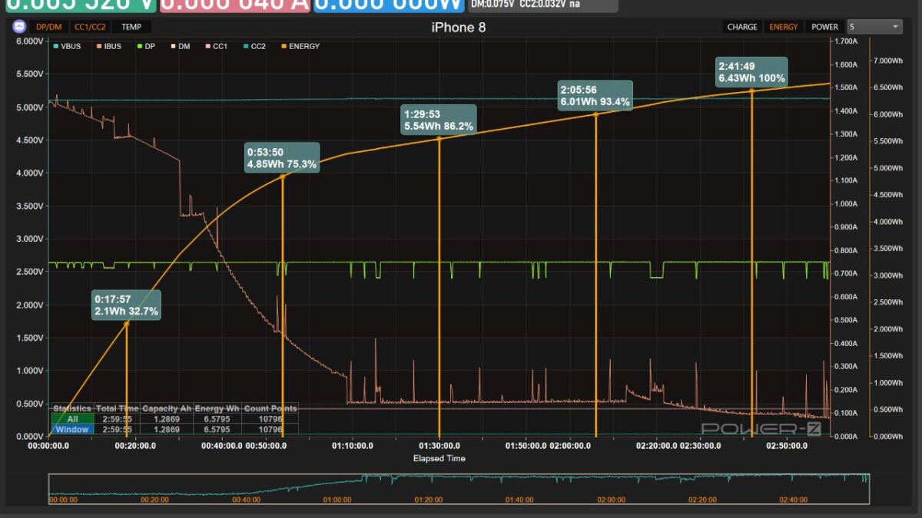The image size is (922, 518).
Task: Click the Capacity Ah column header
Action: [x=167, y=409]
